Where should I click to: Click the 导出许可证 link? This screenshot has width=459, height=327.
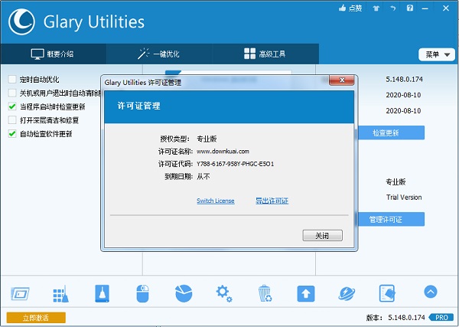tap(272, 201)
